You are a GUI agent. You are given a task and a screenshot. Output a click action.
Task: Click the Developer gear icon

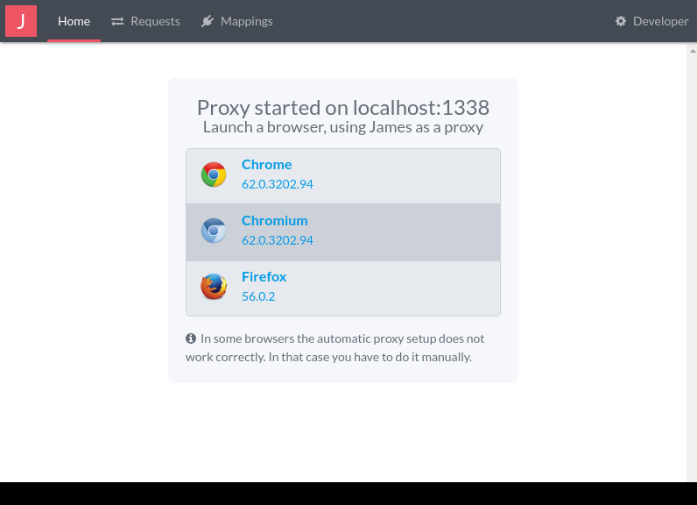click(x=621, y=21)
